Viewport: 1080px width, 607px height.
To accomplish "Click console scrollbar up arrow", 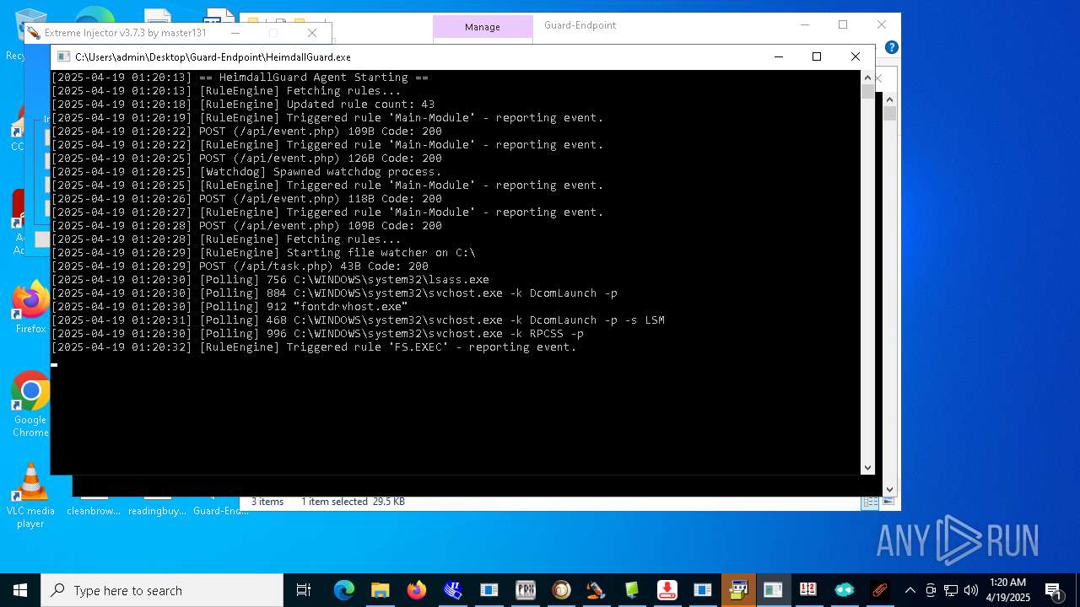I will [x=867, y=78].
